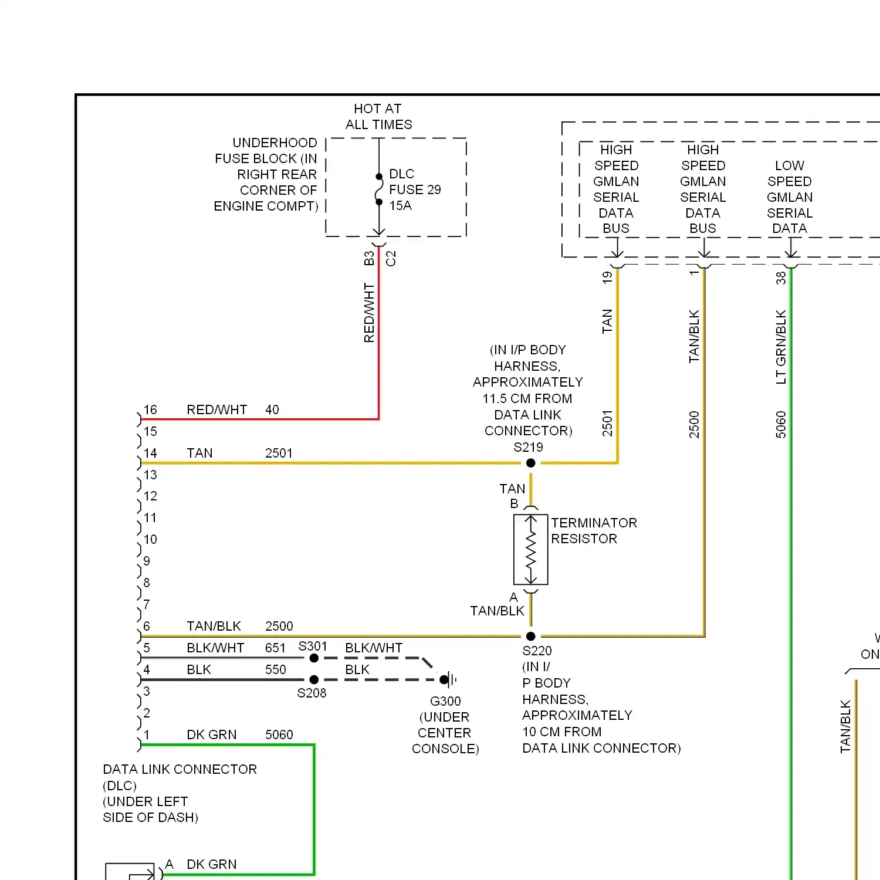Click DLC pin number '12'

pyautogui.click(x=150, y=496)
